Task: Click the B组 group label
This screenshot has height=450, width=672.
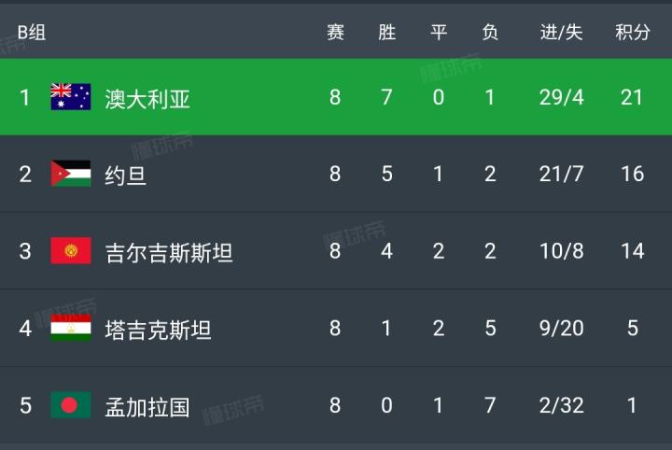Action: coord(31,34)
